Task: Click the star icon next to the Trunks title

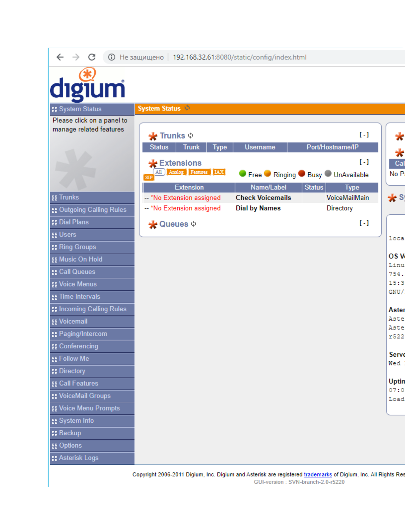Action: pos(153,136)
